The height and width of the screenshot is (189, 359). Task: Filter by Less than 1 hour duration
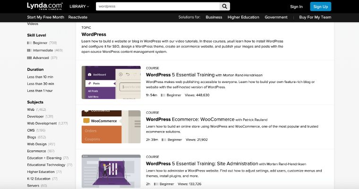pos(40,90)
